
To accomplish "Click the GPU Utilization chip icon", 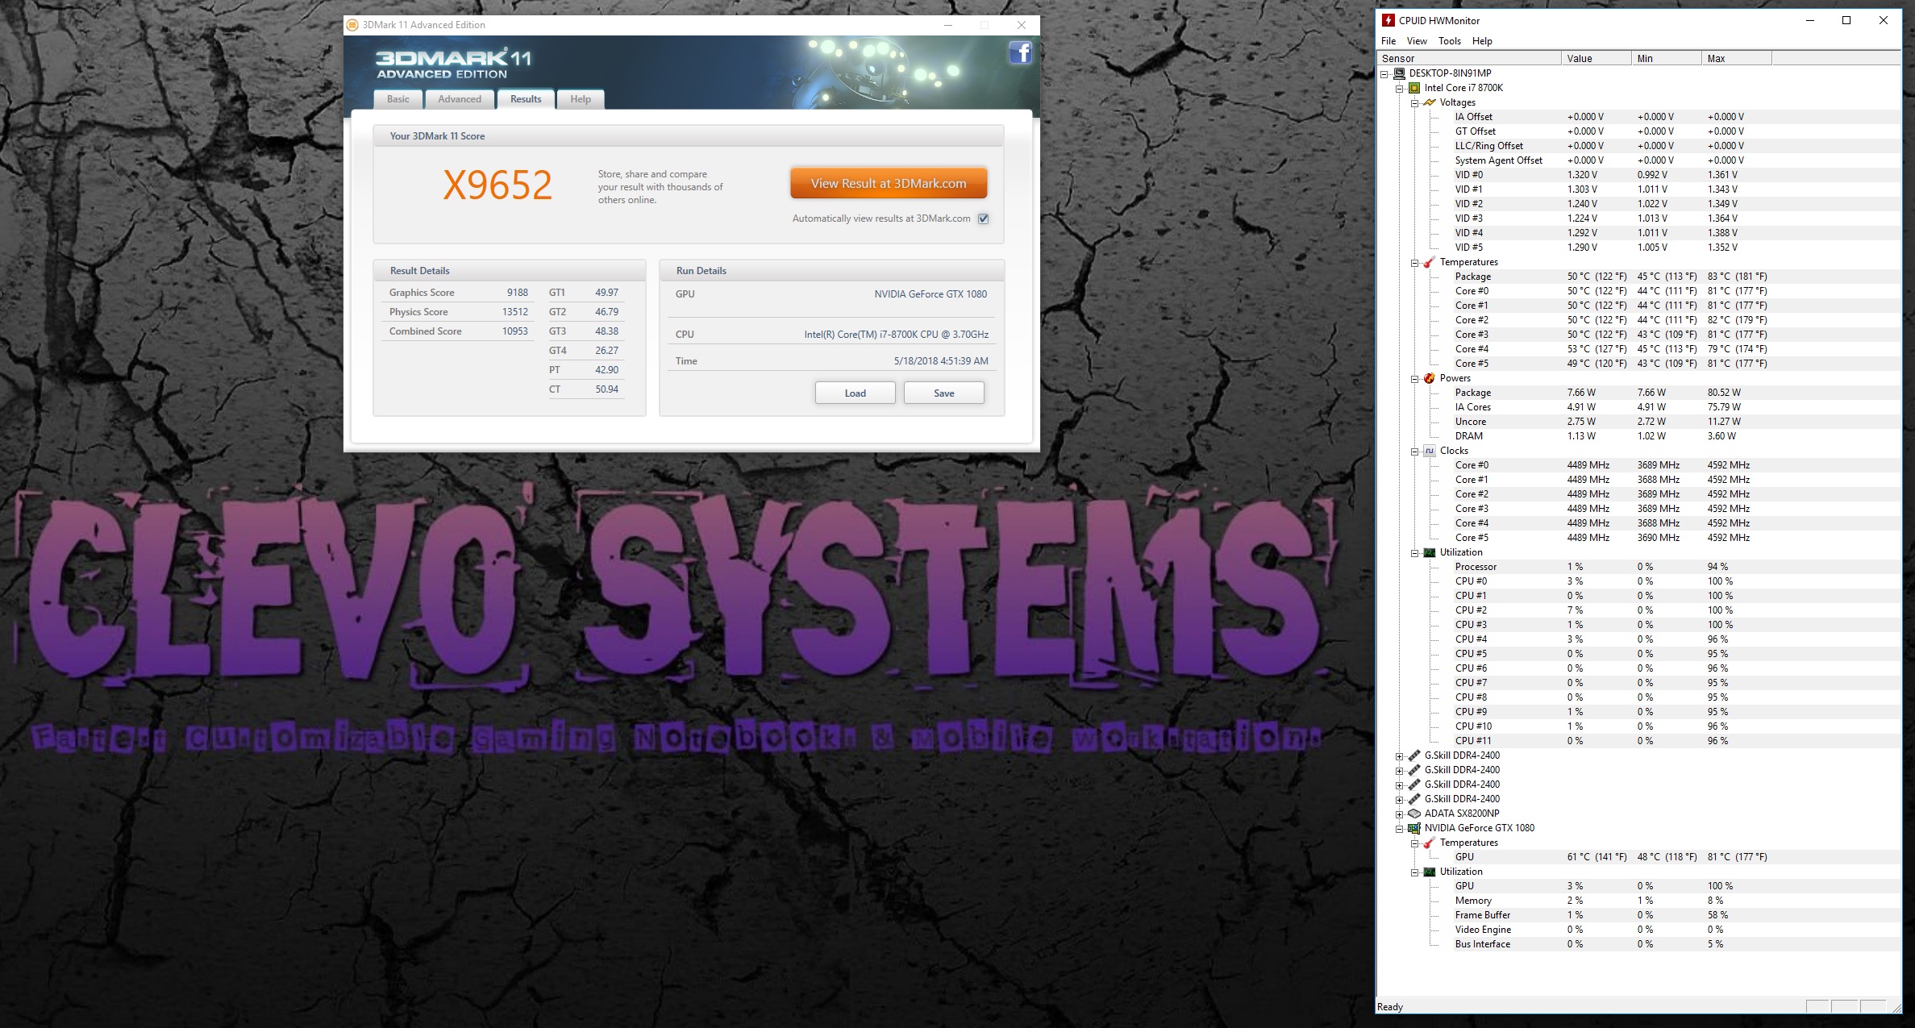I will 1430,872.
